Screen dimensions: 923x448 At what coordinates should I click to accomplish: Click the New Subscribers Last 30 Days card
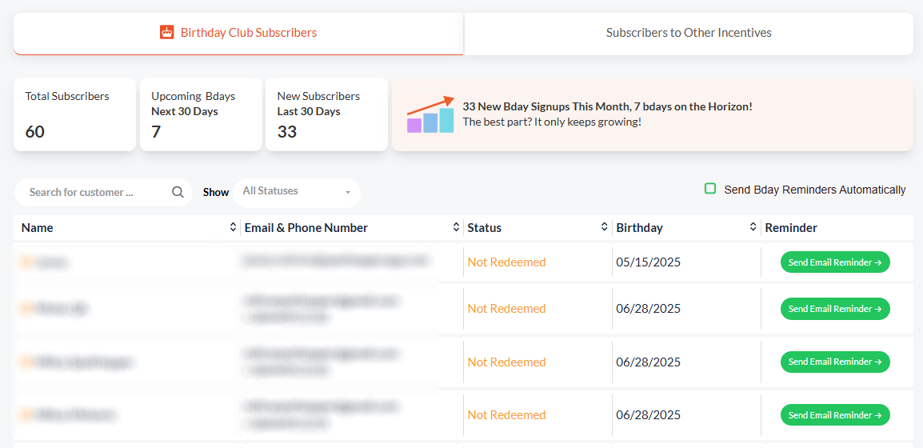pyautogui.click(x=326, y=114)
